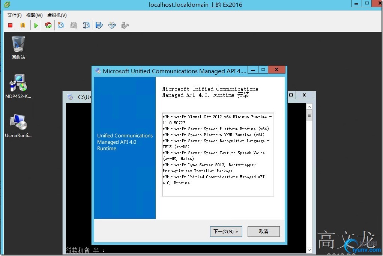
Task: Click the 'localhost.localdomain 上的 Ex2016' window title
Action: coord(195,5)
